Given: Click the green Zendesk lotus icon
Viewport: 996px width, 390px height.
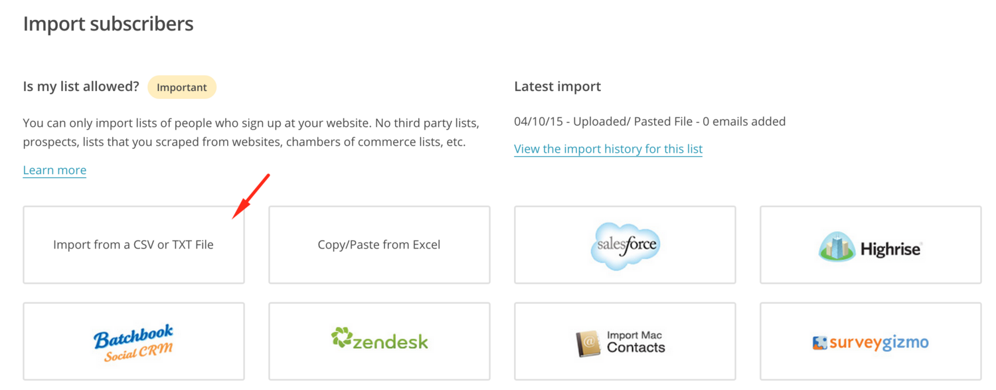Looking at the screenshot, I should [341, 338].
